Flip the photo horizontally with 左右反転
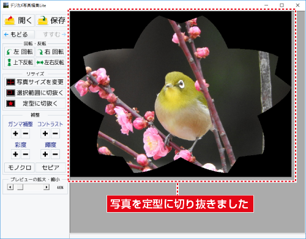The height and width of the screenshot is (239, 306). (51, 62)
